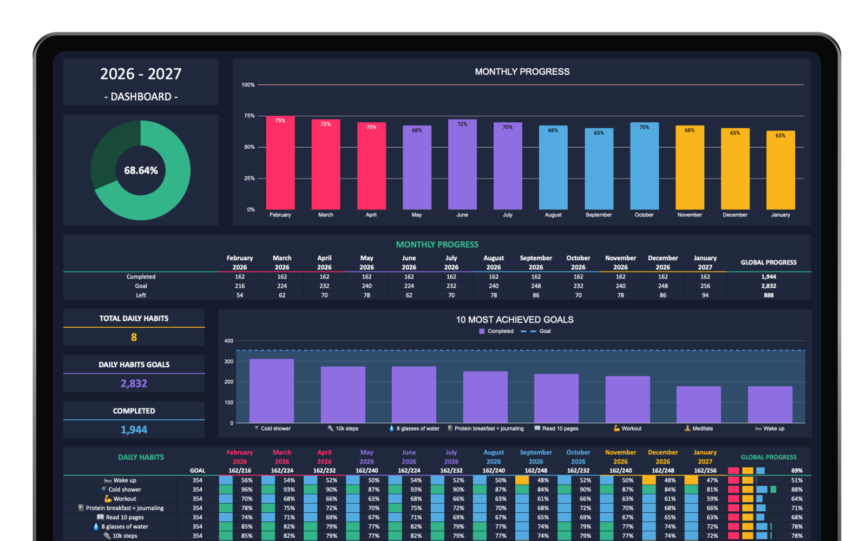Viewport: 866px width, 541px height.
Task: Select the October bar in Monthly Progress chart
Action: point(644,166)
